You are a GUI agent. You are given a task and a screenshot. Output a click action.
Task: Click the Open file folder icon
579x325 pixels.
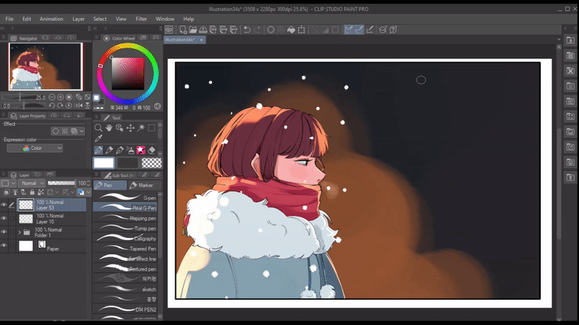193,30
